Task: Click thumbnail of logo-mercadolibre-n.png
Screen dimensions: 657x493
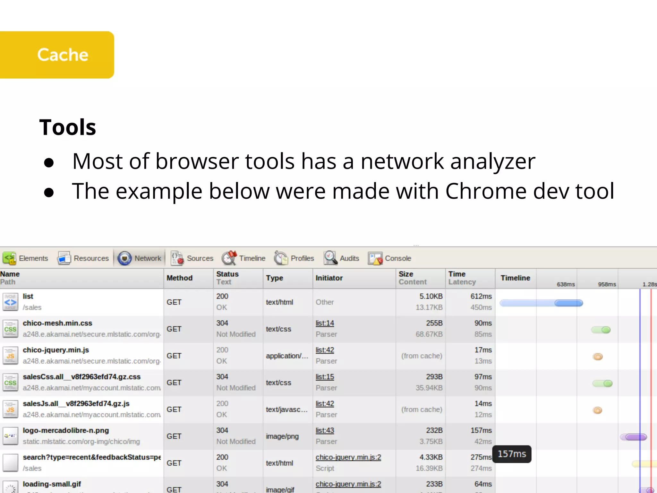Action: point(10,436)
